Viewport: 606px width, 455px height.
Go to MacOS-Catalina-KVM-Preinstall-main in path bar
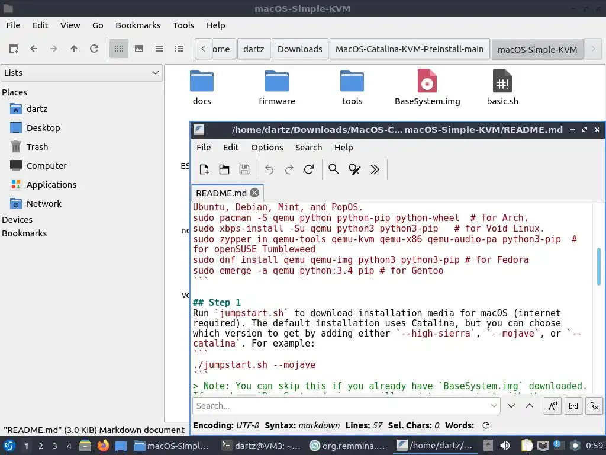pyautogui.click(x=410, y=49)
